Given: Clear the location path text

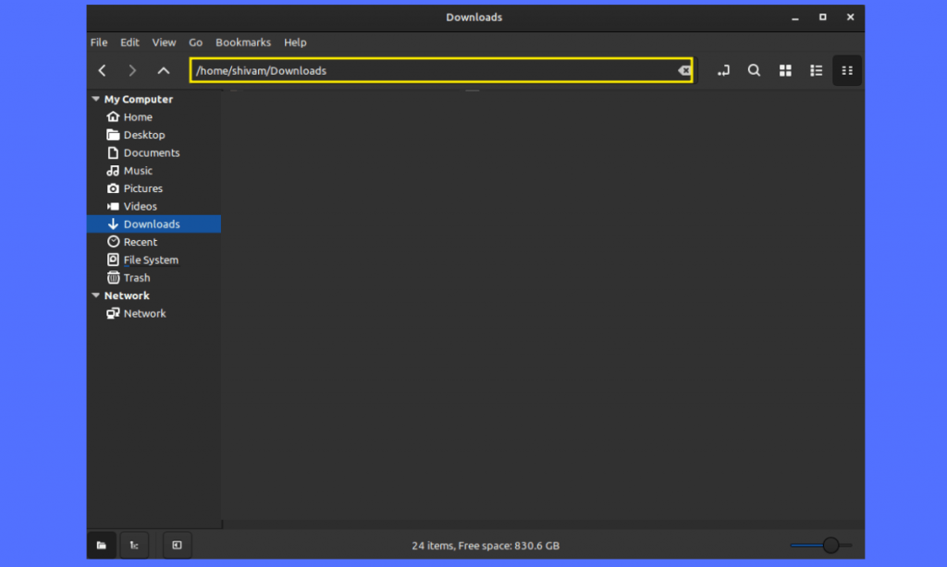Looking at the screenshot, I should tap(683, 71).
